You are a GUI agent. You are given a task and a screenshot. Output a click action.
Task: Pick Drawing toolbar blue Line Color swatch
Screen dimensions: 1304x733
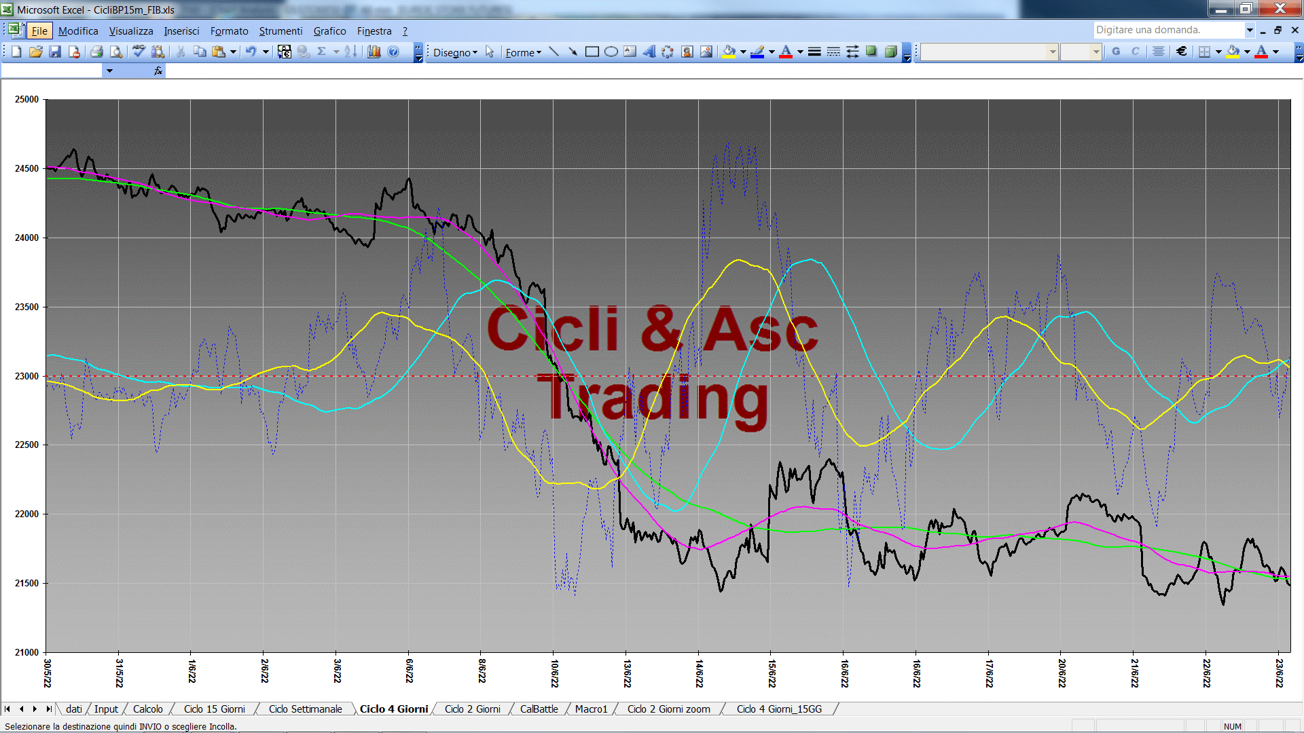757,52
